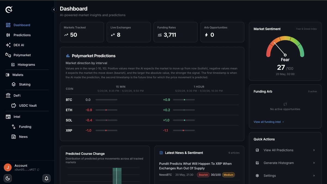
Task: Follow the View all funding intel link
Action: [269, 122]
